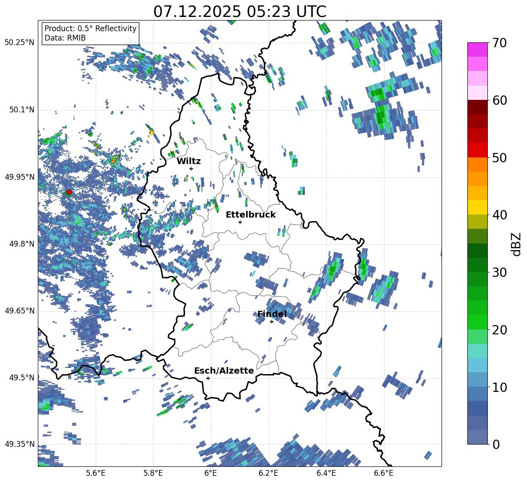Click the colorbar value 40

[x=499, y=215]
